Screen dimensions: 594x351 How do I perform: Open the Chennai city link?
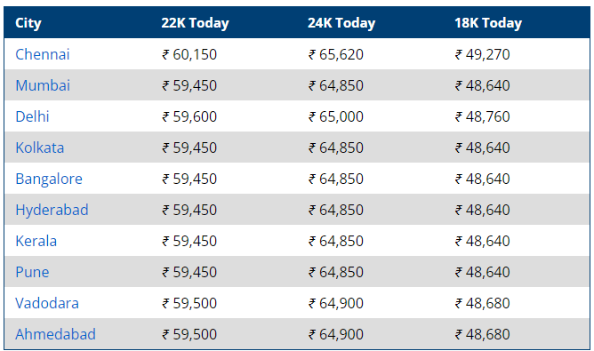pyautogui.click(x=43, y=54)
